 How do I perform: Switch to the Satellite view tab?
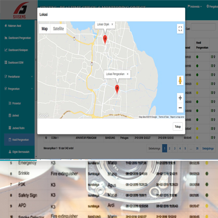(59, 29)
